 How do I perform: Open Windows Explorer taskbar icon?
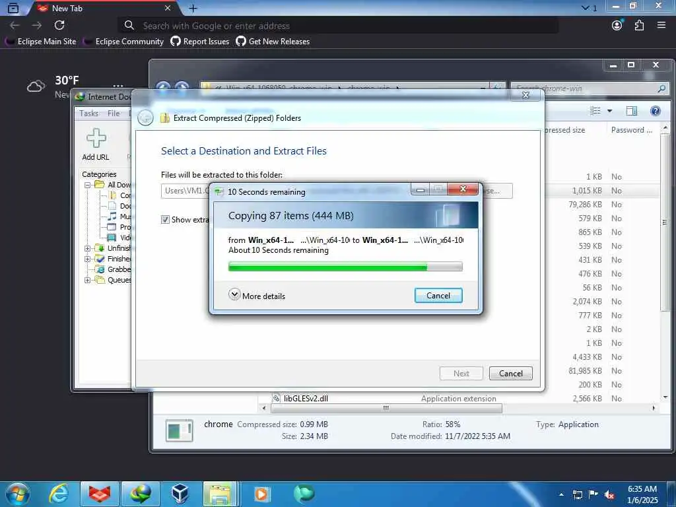click(x=220, y=494)
